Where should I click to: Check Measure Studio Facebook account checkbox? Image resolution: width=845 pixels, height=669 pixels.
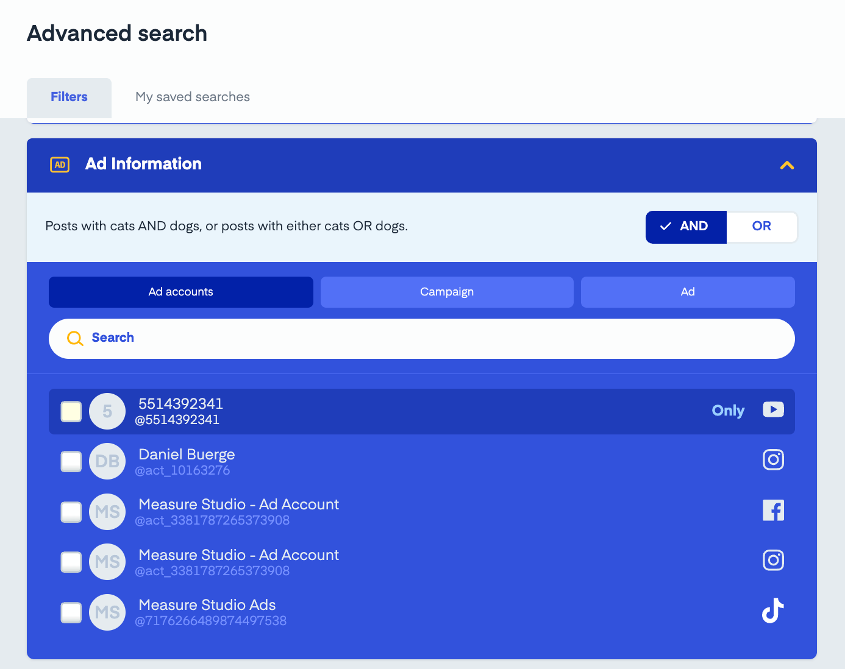[71, 512]
